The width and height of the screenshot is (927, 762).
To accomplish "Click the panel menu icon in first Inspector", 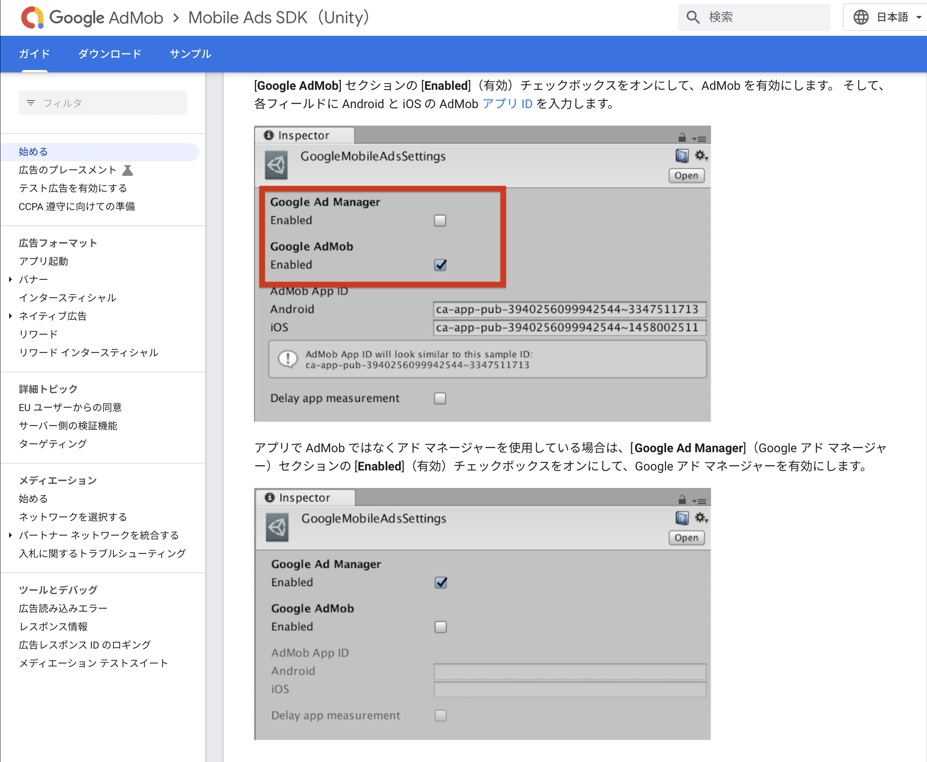I will [x=699, y=139].
